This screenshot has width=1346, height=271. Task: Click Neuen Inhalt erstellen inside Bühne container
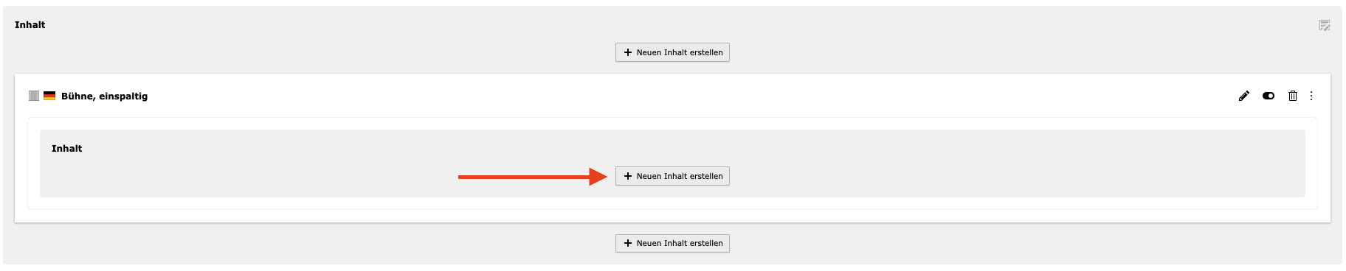(x=672, y=176)
